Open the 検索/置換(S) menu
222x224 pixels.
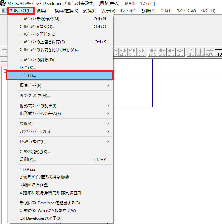tap(66, 11)
